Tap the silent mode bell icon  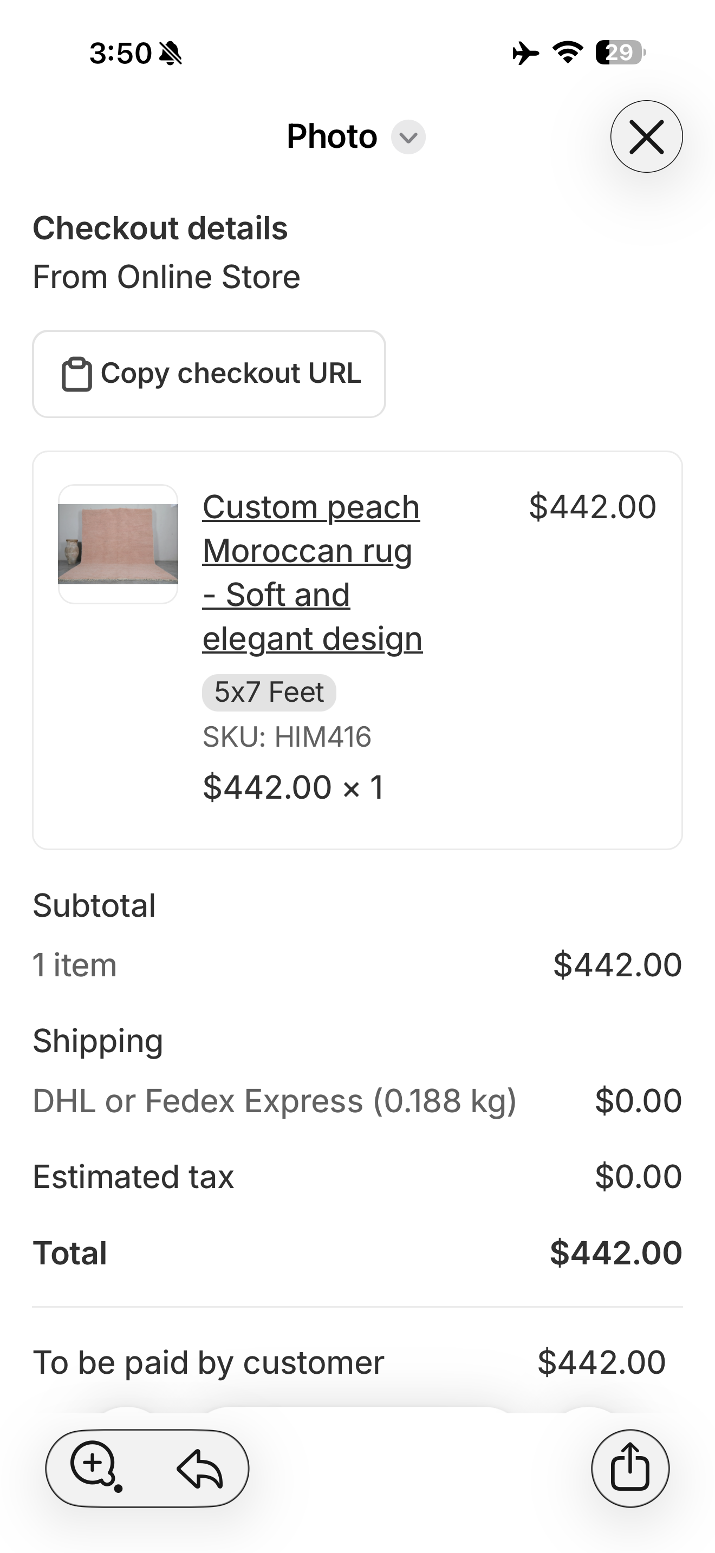click(x=171, y=54)
